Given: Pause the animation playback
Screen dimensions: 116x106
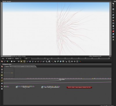Looking at the screenshot, I should (19, 61).
